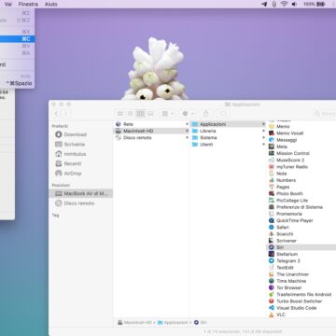
Task: Open Download in the Finder sidebar
Action: click(x=75, y=134)
